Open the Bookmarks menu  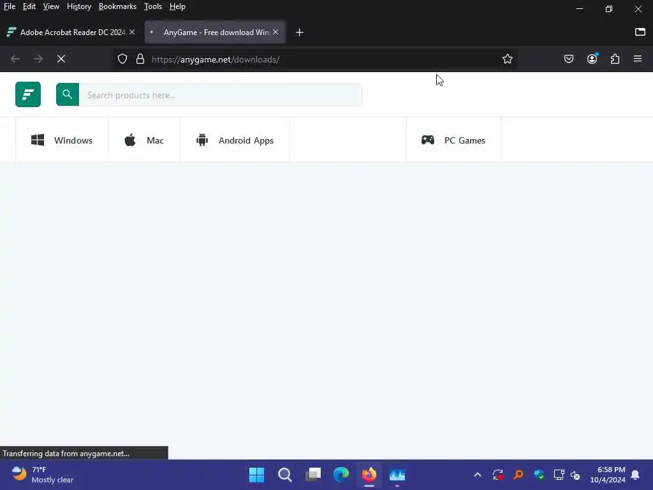[x=117, y=6]
